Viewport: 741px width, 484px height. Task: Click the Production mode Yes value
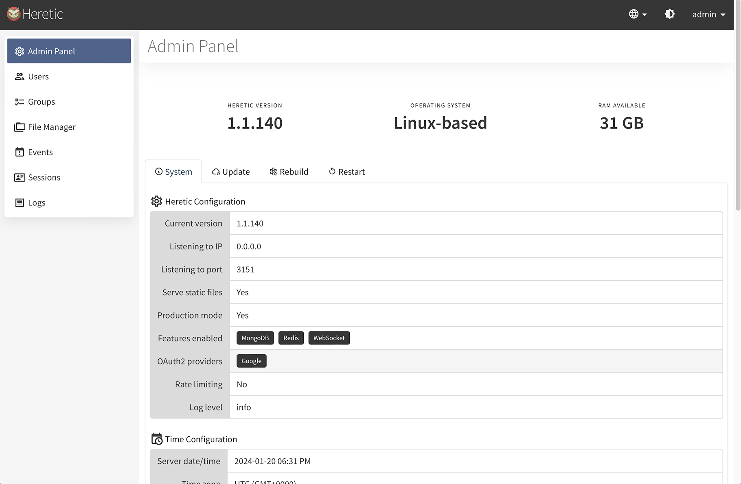(243, 315)
